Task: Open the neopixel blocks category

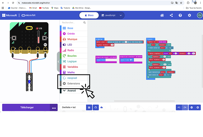Action: pos(72,78)
